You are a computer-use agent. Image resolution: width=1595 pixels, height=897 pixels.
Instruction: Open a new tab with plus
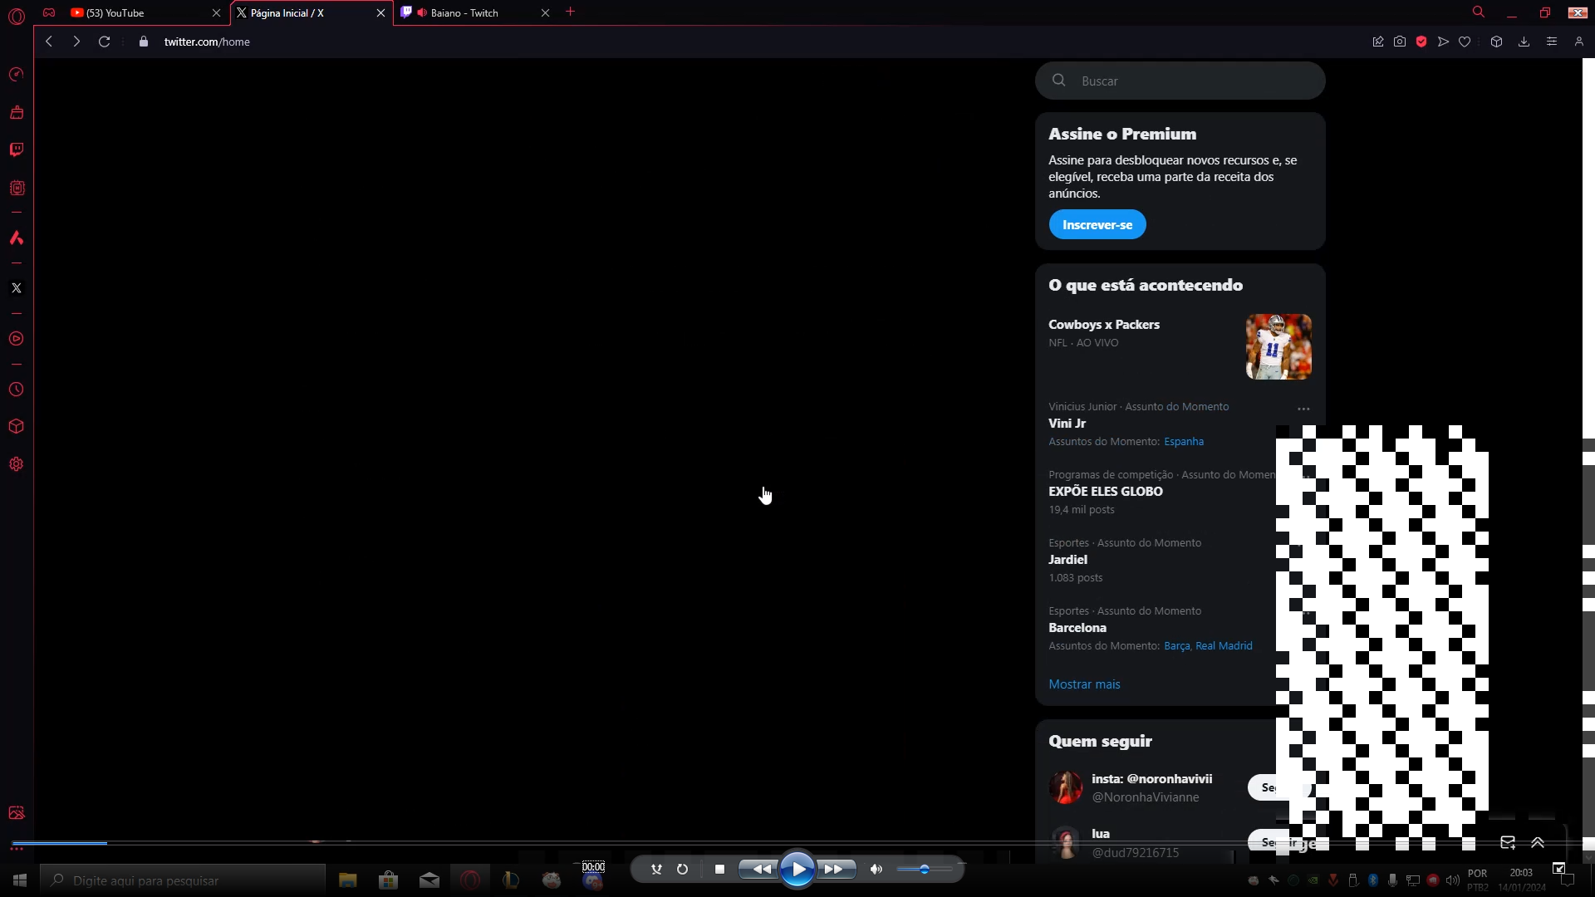click(570, 12)
